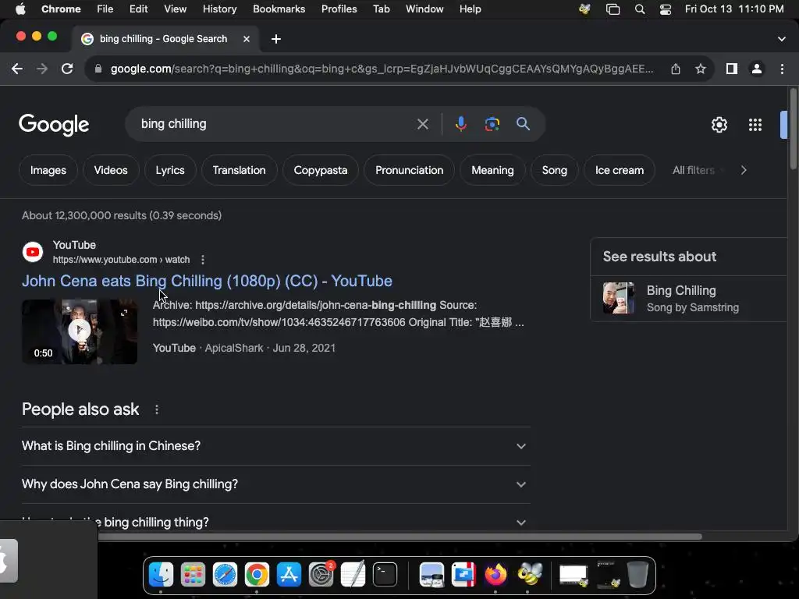Click the YouTube favicon on the result

coord(33,252)
